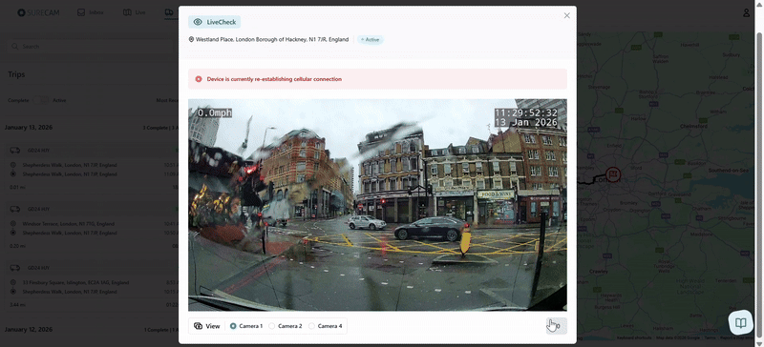Click the live camera video feed
The height and width of the screenshot is (347, 764).
point(377,205)
